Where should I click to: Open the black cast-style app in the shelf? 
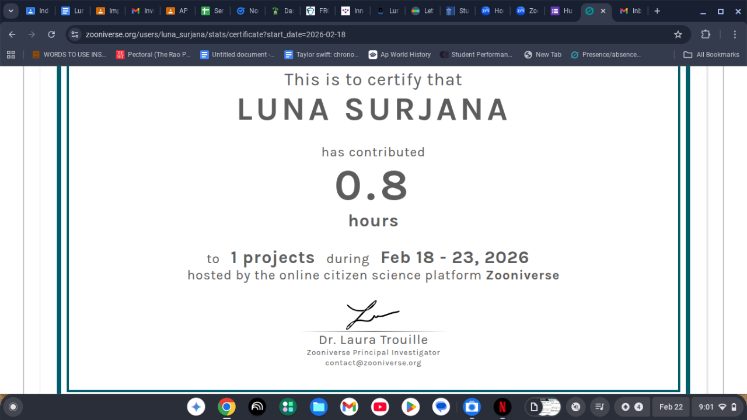click(257, 407)
